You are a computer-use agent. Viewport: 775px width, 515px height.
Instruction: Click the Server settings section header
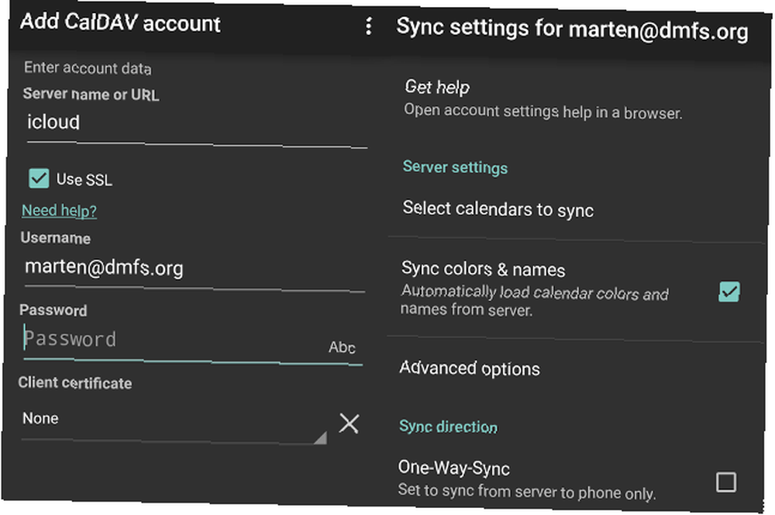455,168
